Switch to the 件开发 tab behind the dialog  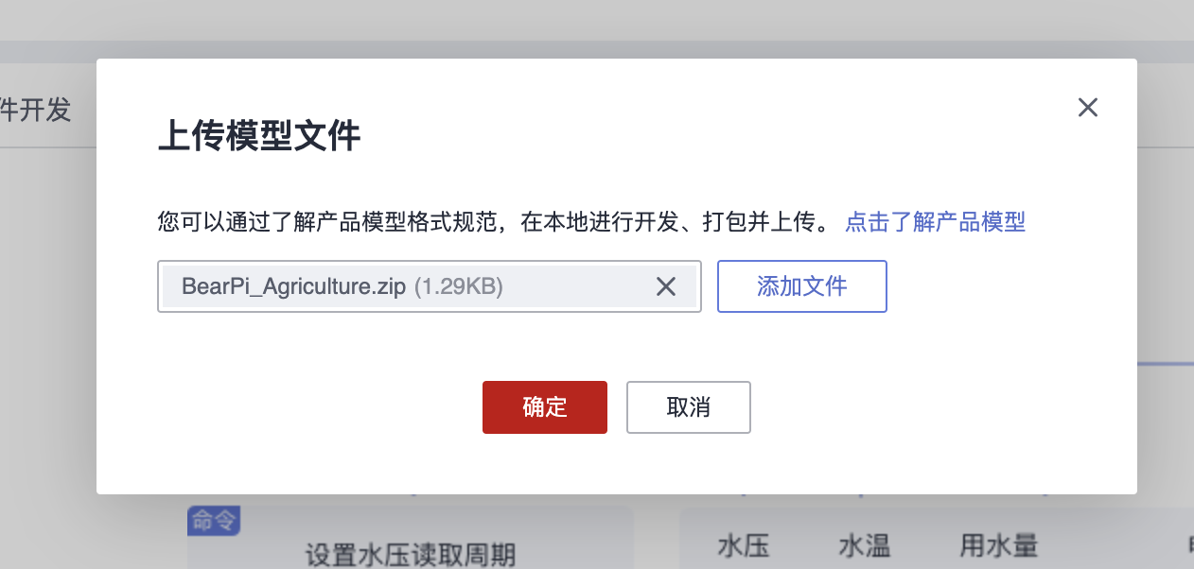pyautogui.click(x=36, y=110)
